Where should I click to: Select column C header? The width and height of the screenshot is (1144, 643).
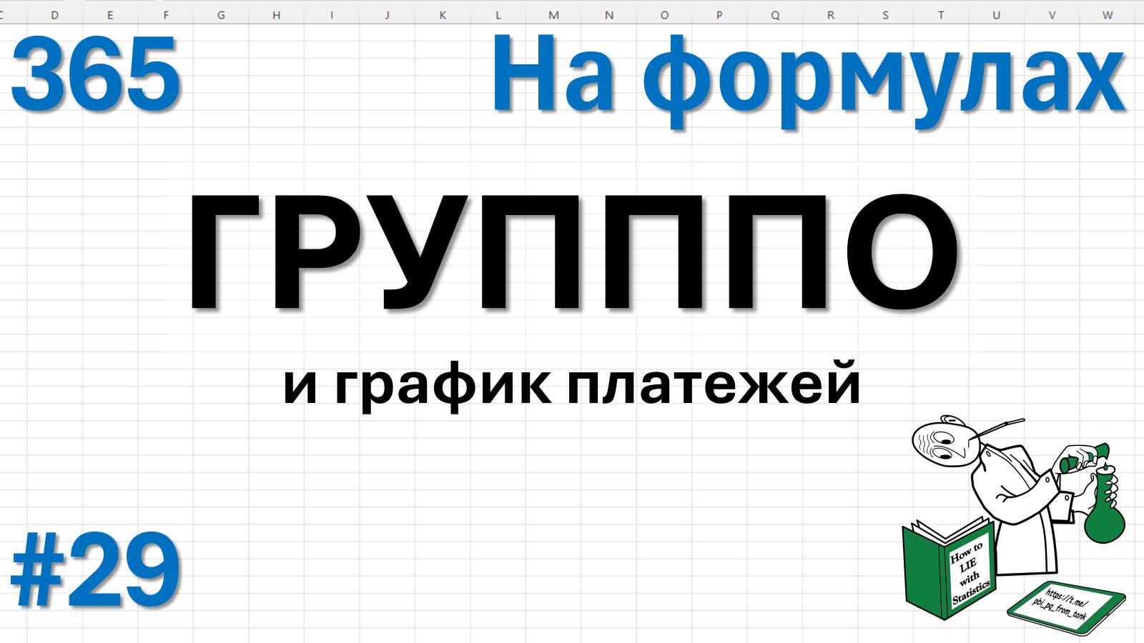coord(1,11)
